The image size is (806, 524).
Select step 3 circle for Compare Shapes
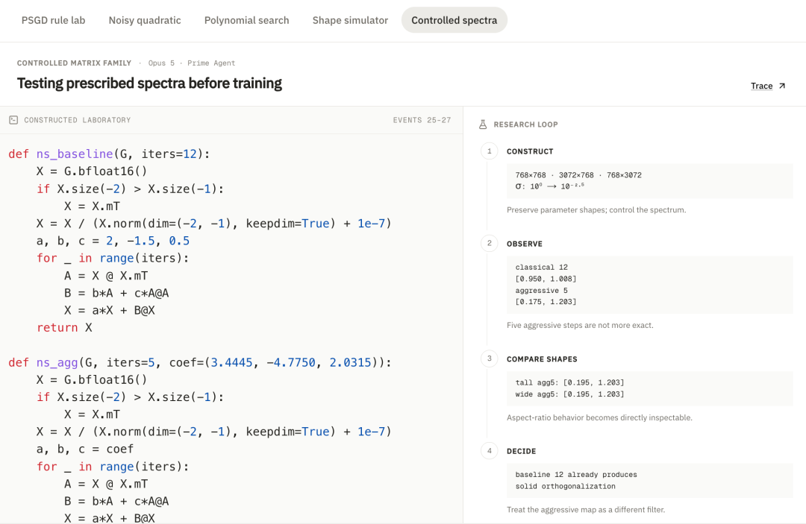[x=490, y=359]
